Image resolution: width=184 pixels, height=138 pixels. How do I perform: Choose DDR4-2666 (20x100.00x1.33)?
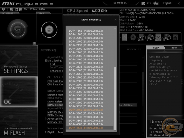point(86,74)
